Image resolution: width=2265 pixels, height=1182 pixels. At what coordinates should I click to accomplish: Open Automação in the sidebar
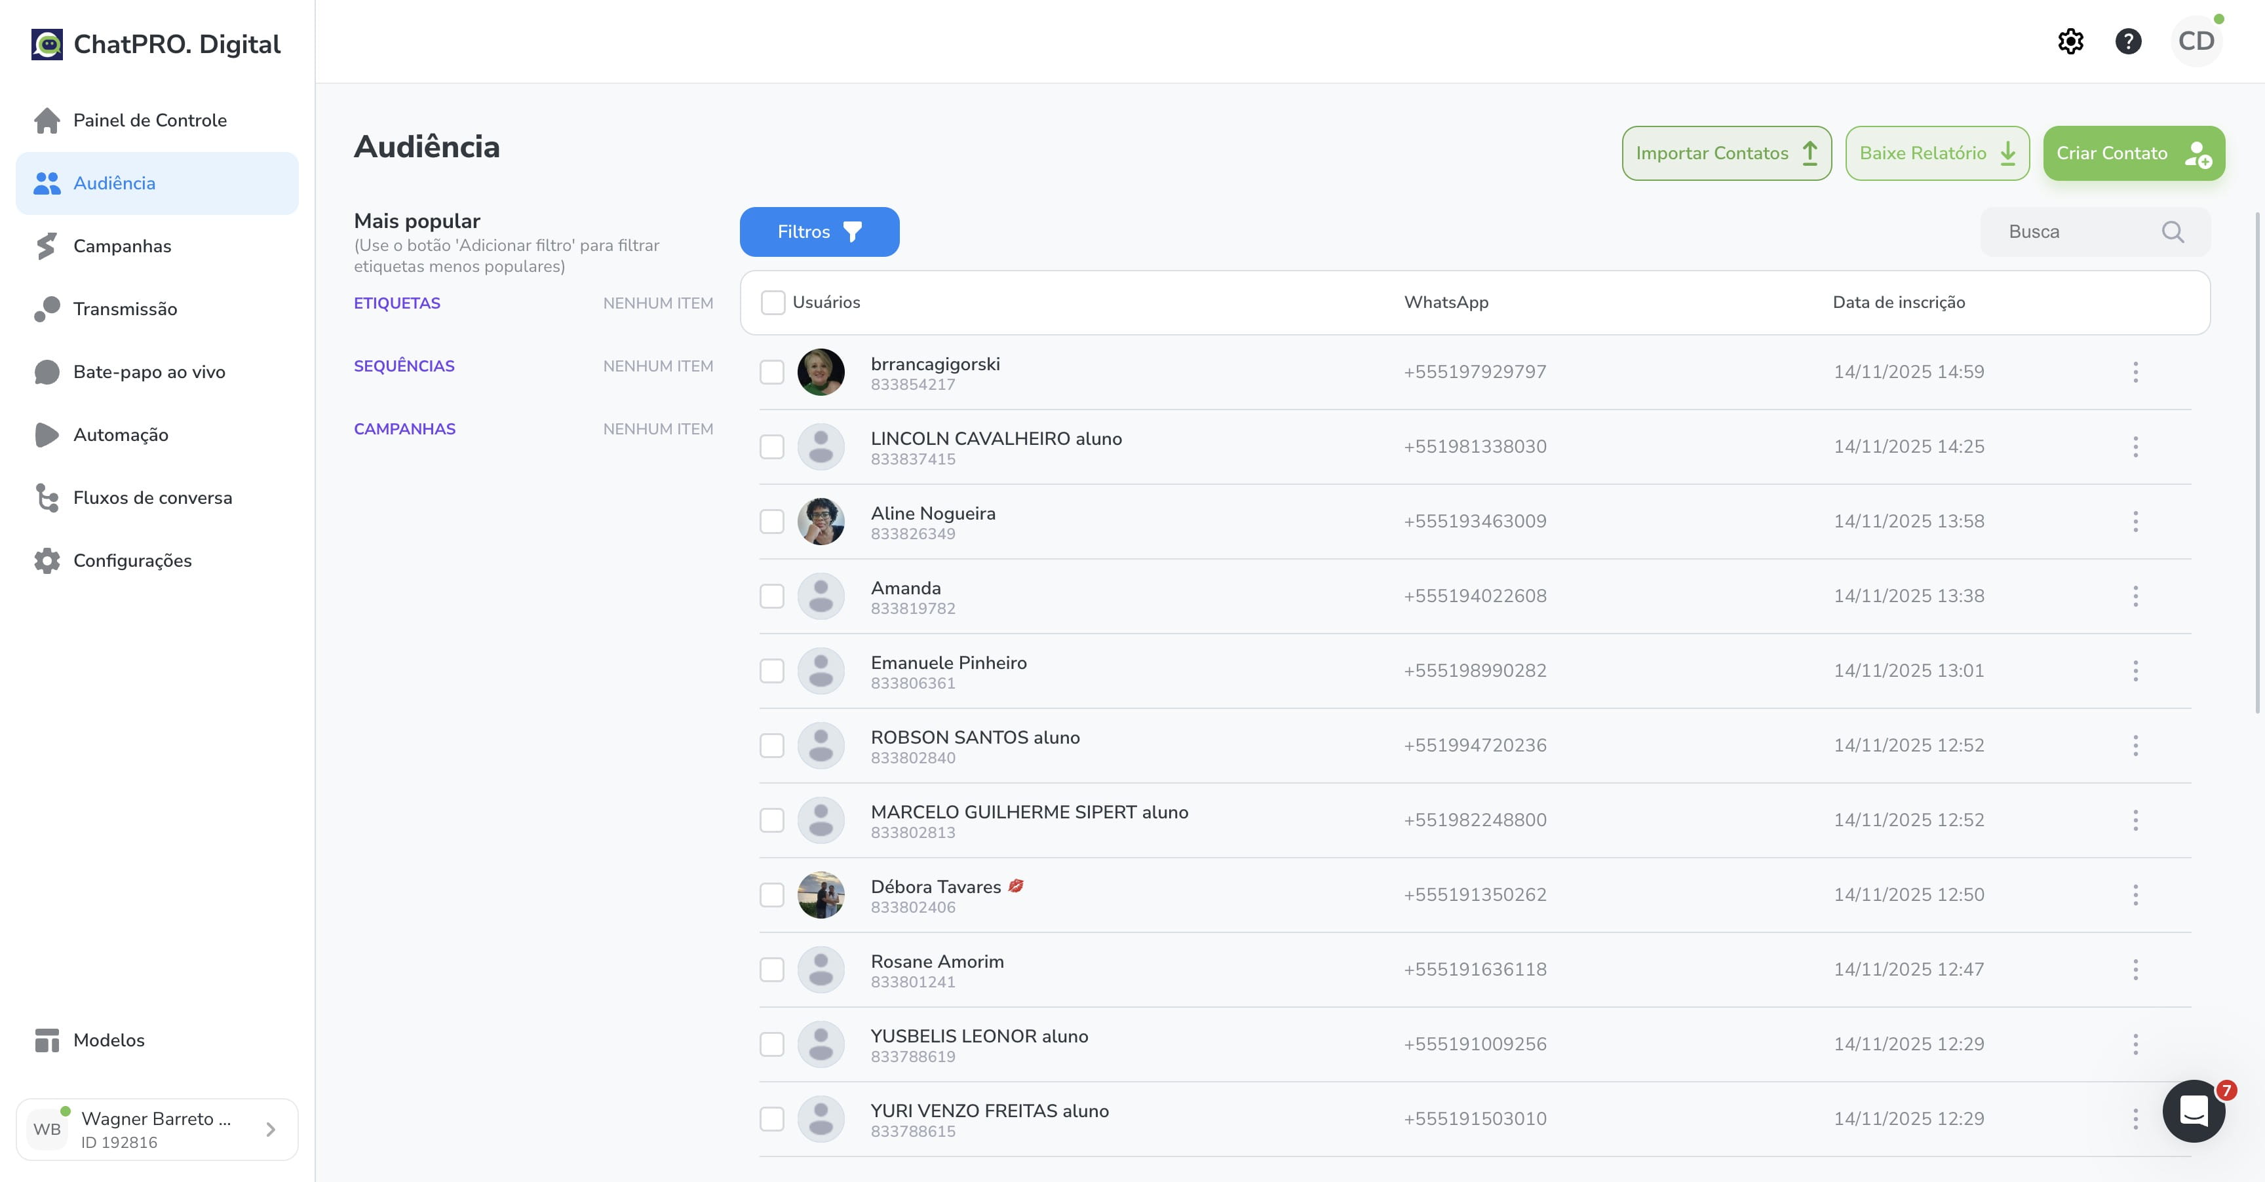pos(157,434)
